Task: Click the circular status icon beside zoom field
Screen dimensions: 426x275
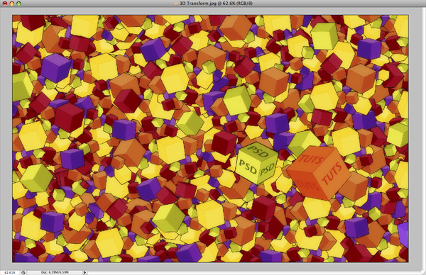Action: coord(23,272)
